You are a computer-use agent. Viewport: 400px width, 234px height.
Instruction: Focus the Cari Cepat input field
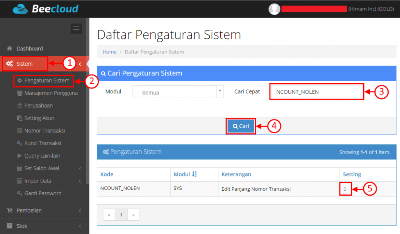tap(316, 92)
